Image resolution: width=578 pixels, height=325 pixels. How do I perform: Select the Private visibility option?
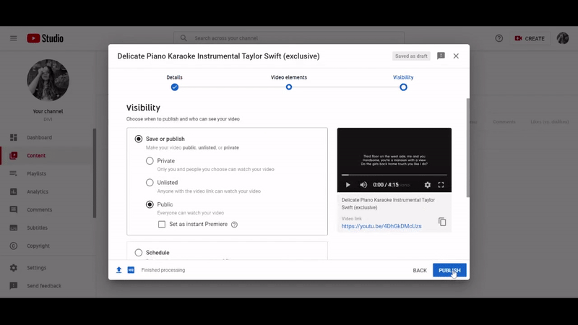coord(150,160)
